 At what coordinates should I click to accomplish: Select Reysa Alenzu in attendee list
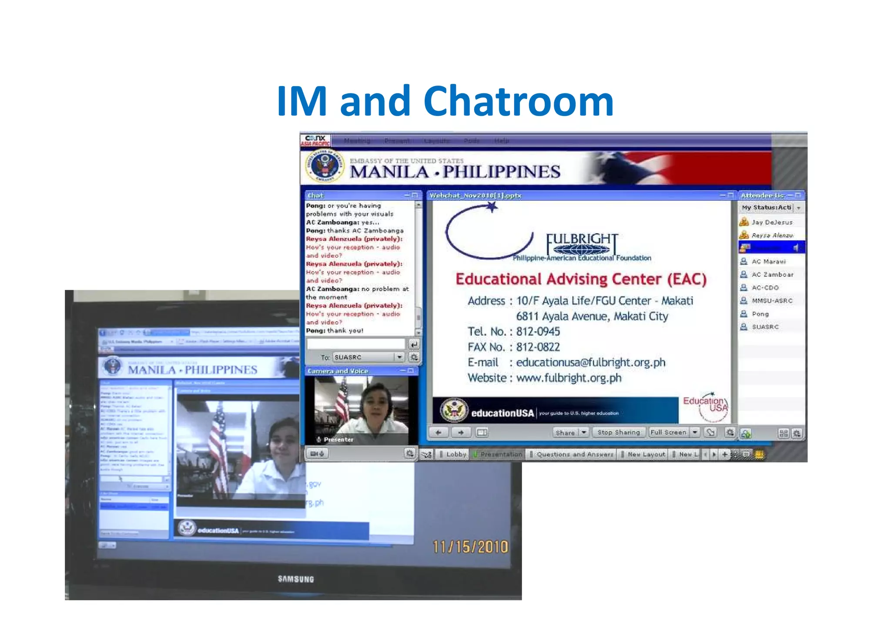coord(771,235)
